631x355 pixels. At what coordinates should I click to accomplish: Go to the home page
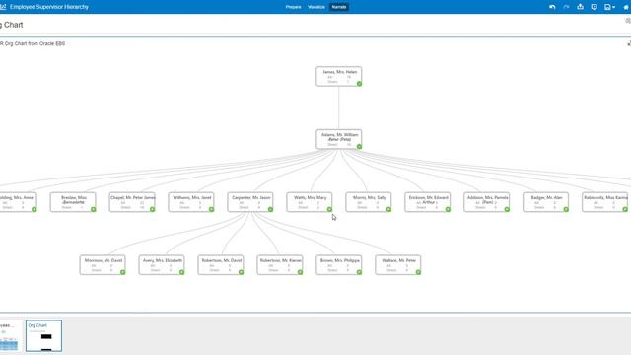[x=626, y=7]
